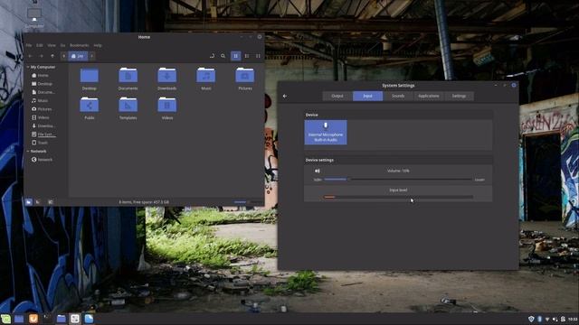Go forward in the file manager toolbar
The width and height of the screenshot is (579, 325).
pyautogui.click(x=42, y=56)
